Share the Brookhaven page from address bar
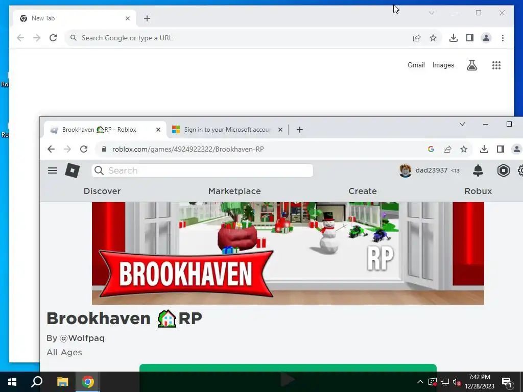Image resolution: width=523 pixels, height=392 pixels. 447,149
